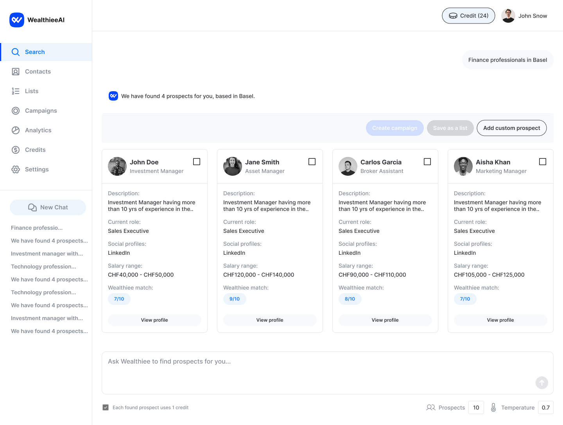Click the Add custom prospect button
Image resolution: width=563 pixels, height=425 pixels.
coord(511,128)
